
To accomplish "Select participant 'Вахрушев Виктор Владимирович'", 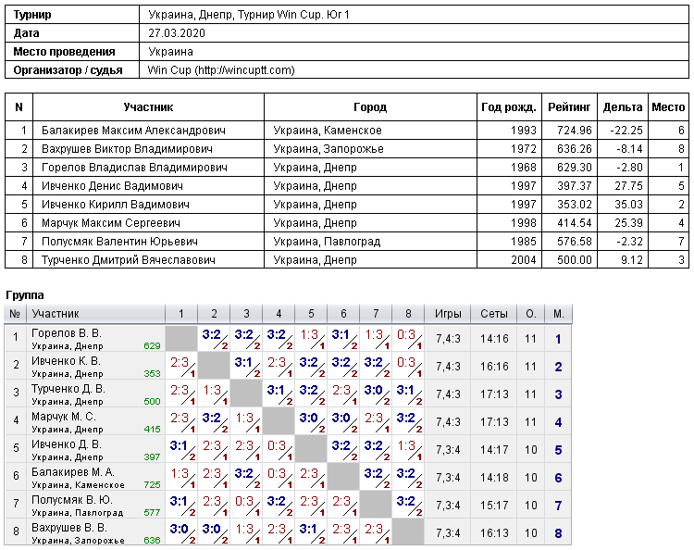I will pos(127,149).
